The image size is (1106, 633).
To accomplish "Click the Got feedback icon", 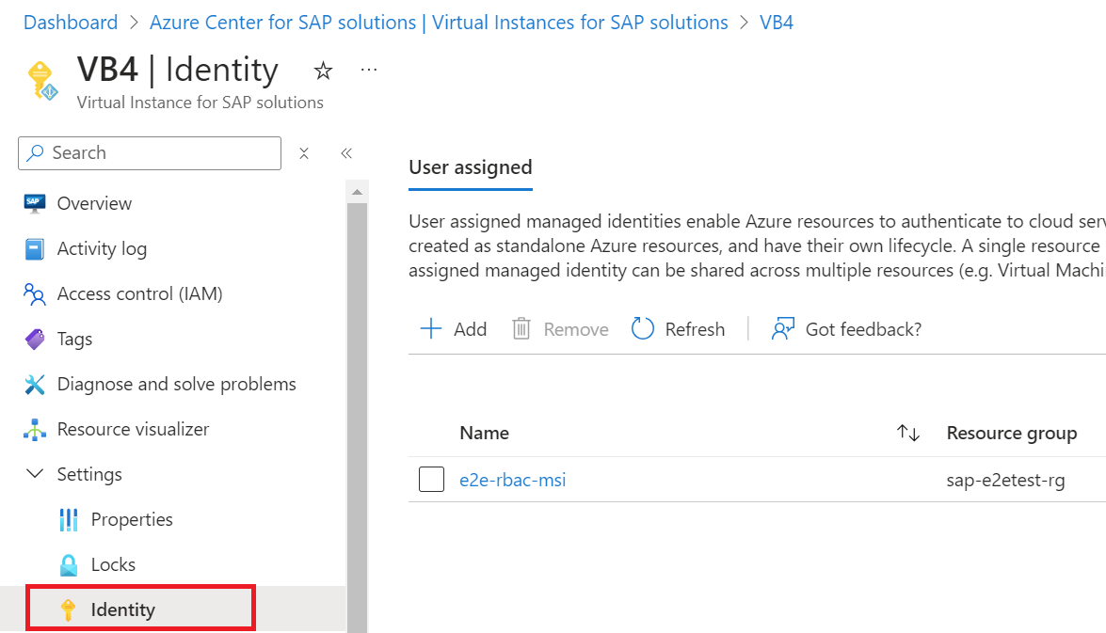I will click(783, 328).
